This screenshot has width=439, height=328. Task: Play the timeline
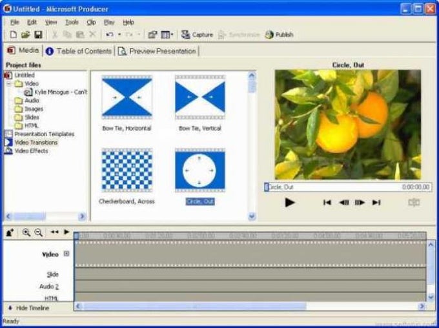pyautogui.click(x=66, y=232)
